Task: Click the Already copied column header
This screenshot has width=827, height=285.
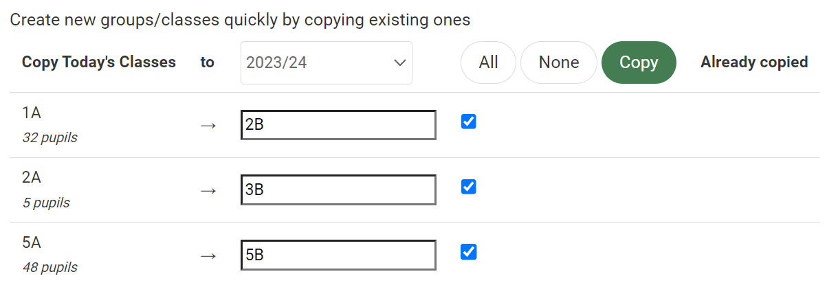Action: point(753,62)
